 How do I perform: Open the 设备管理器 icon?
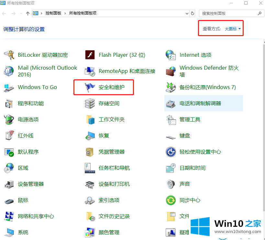pos(9,184)
